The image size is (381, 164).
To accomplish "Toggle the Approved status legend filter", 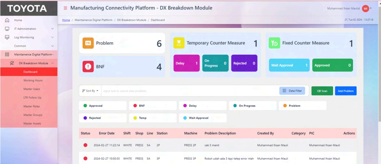I will (x=103, y=106).
